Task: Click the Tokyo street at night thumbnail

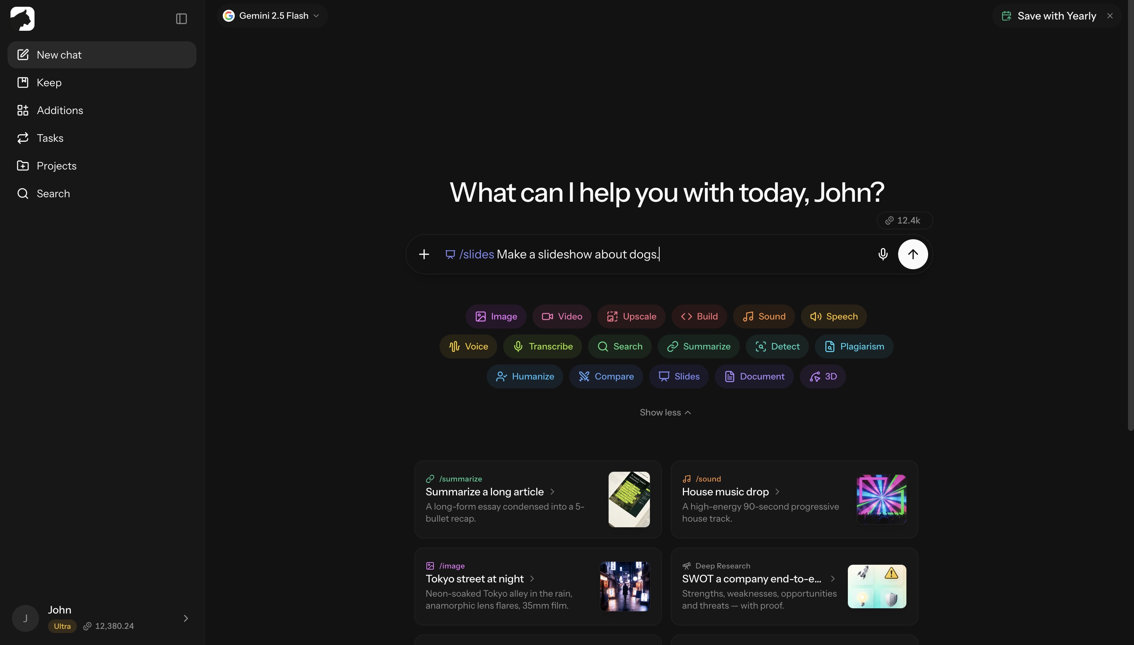Action: tap(625, 586)
